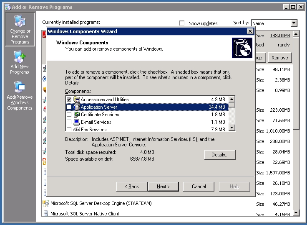Maximize the Add or Remove Programs window
Viewport: 307px width, 225px height.
[x=293, y=7]
